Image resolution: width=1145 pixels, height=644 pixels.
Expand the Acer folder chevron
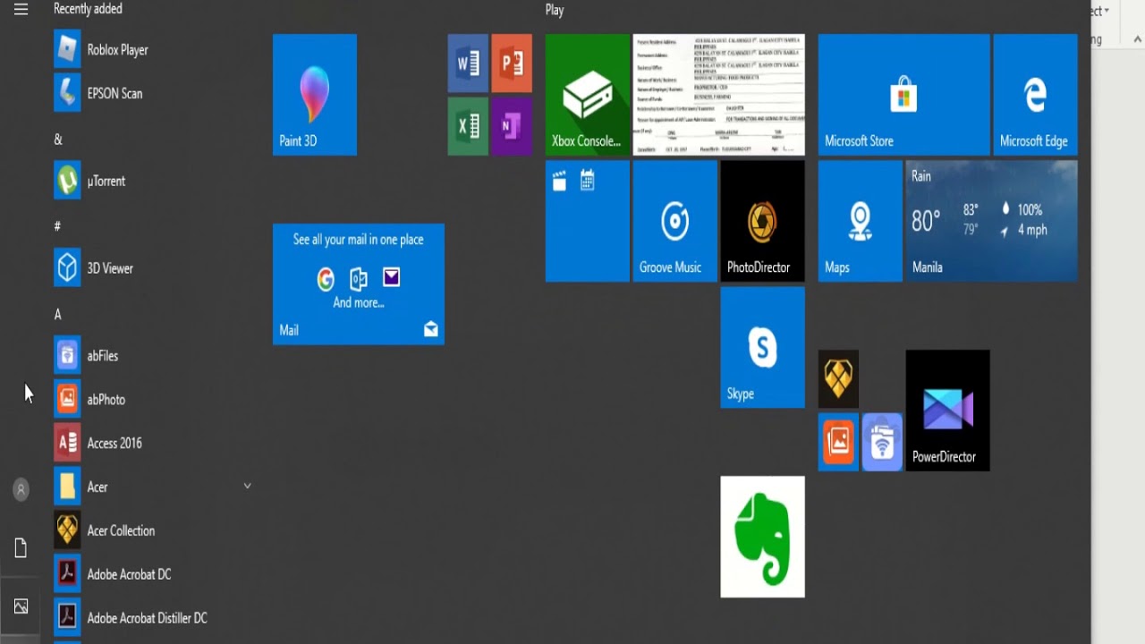tap(248, 487)
